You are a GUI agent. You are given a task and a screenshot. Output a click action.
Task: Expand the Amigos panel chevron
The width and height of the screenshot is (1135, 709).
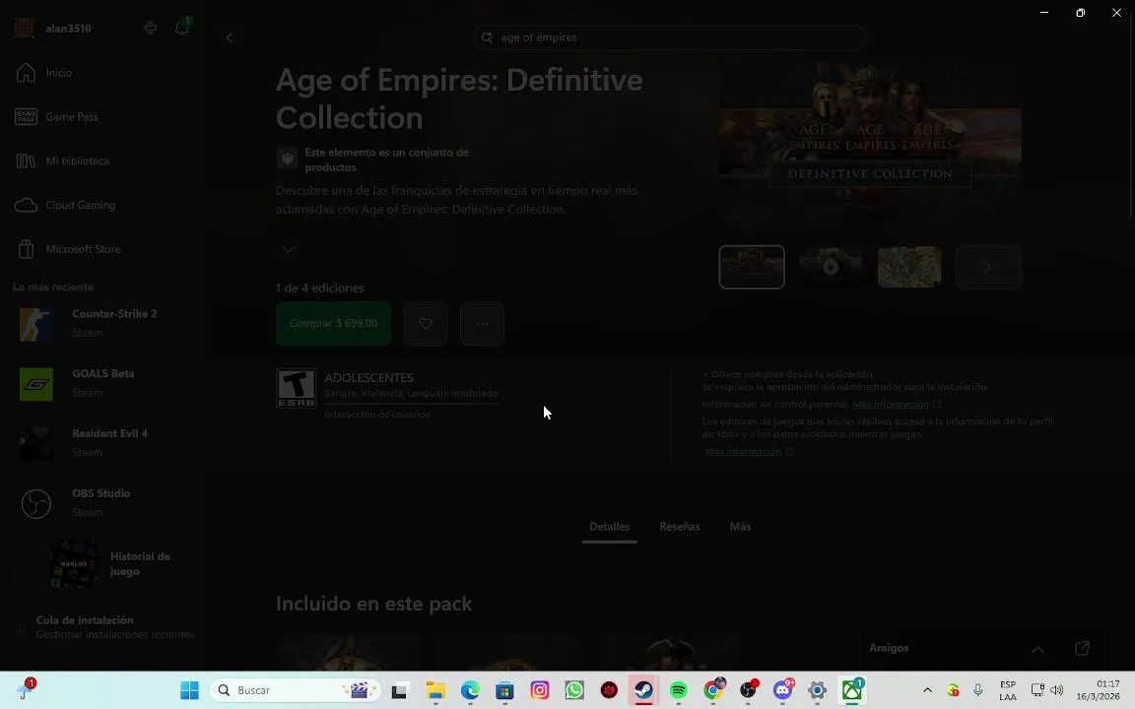click(x=1037, y=649)
